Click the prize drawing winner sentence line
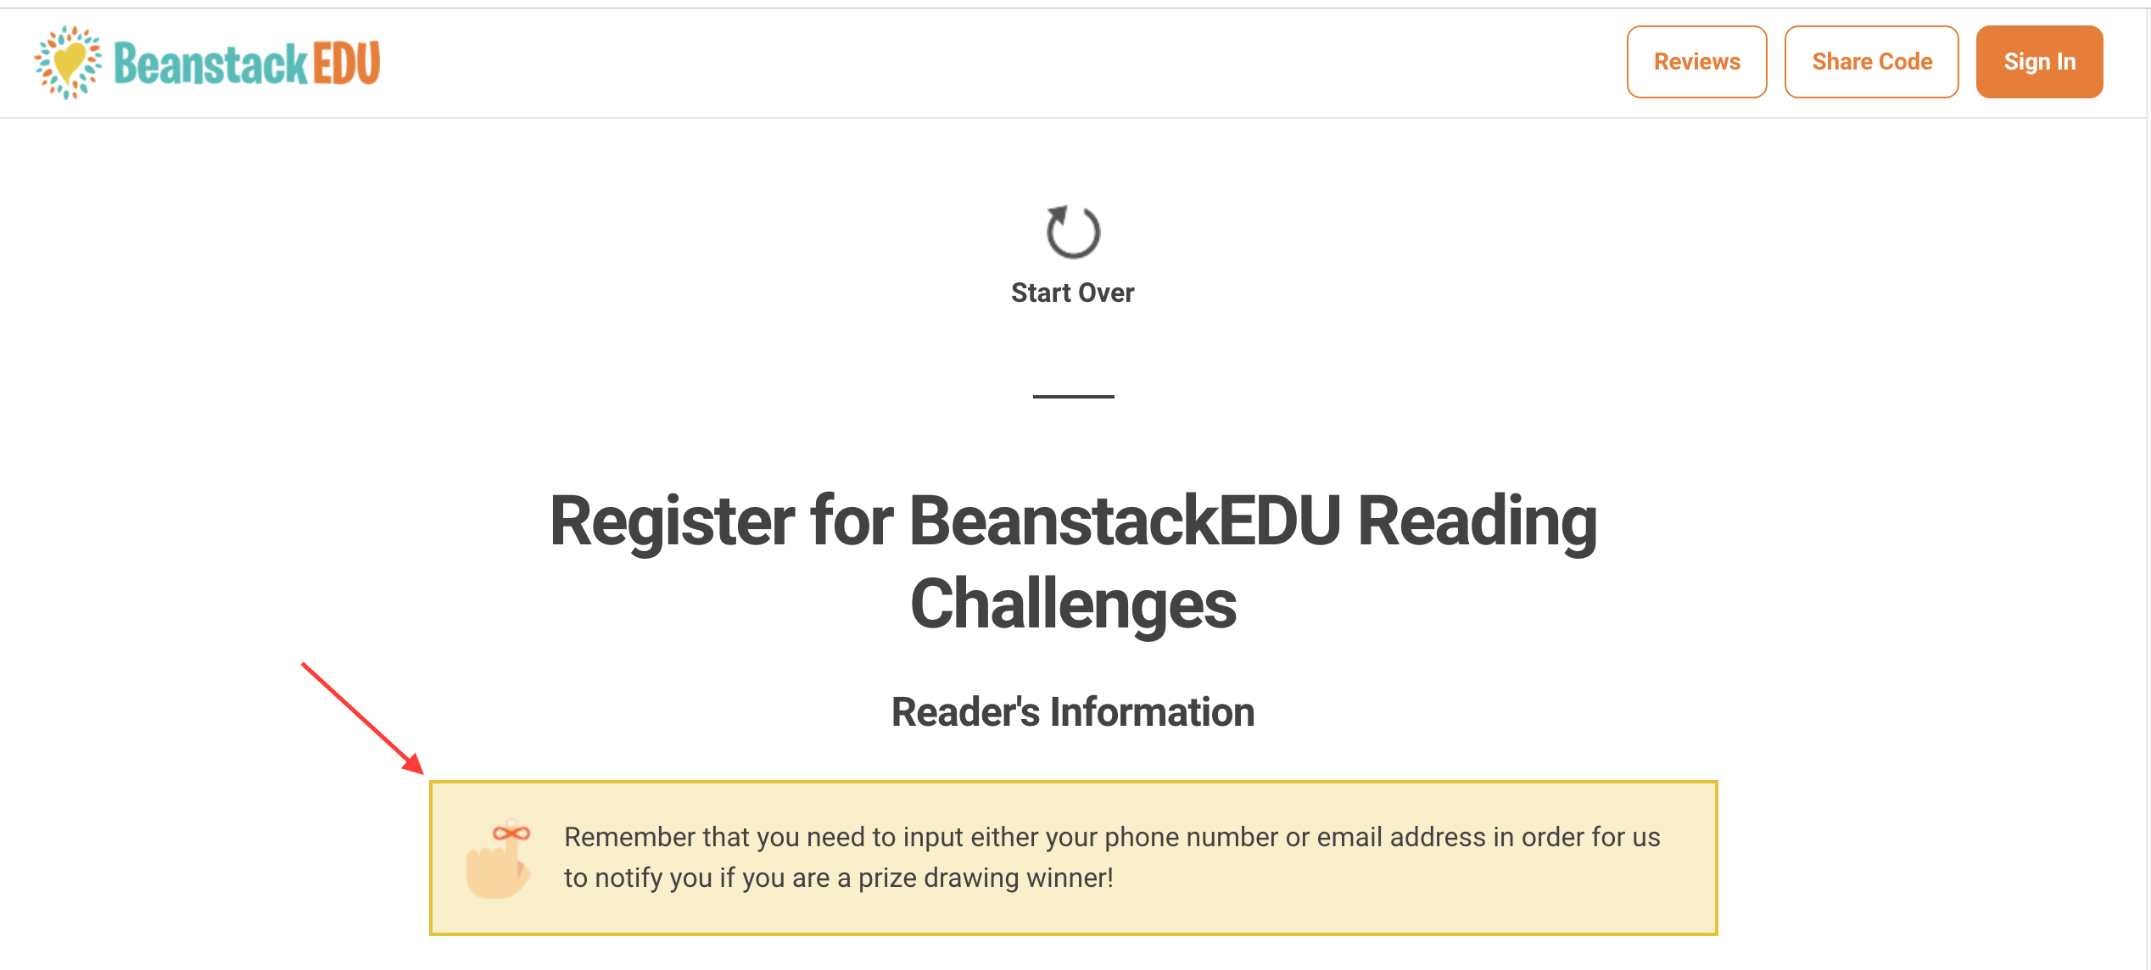The image size is (2151, 970). click(x=838, y=878)
